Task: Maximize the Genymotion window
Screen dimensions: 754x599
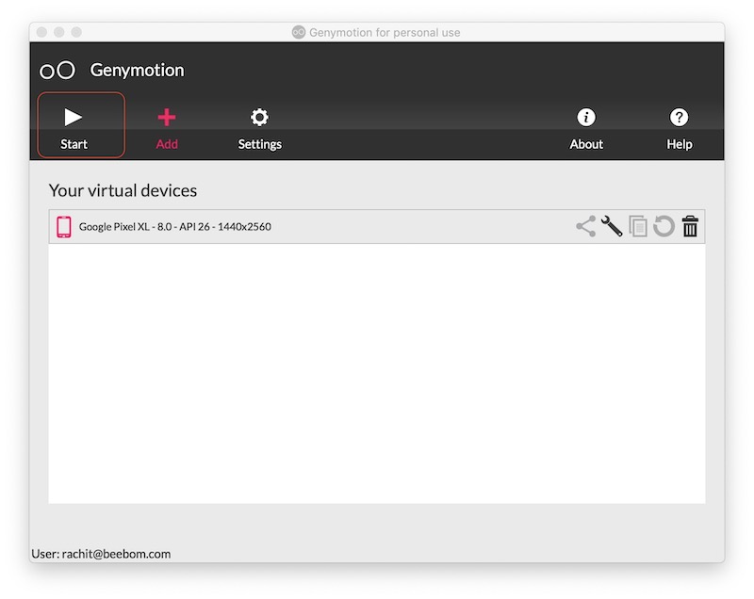Action: coord(76,32)
